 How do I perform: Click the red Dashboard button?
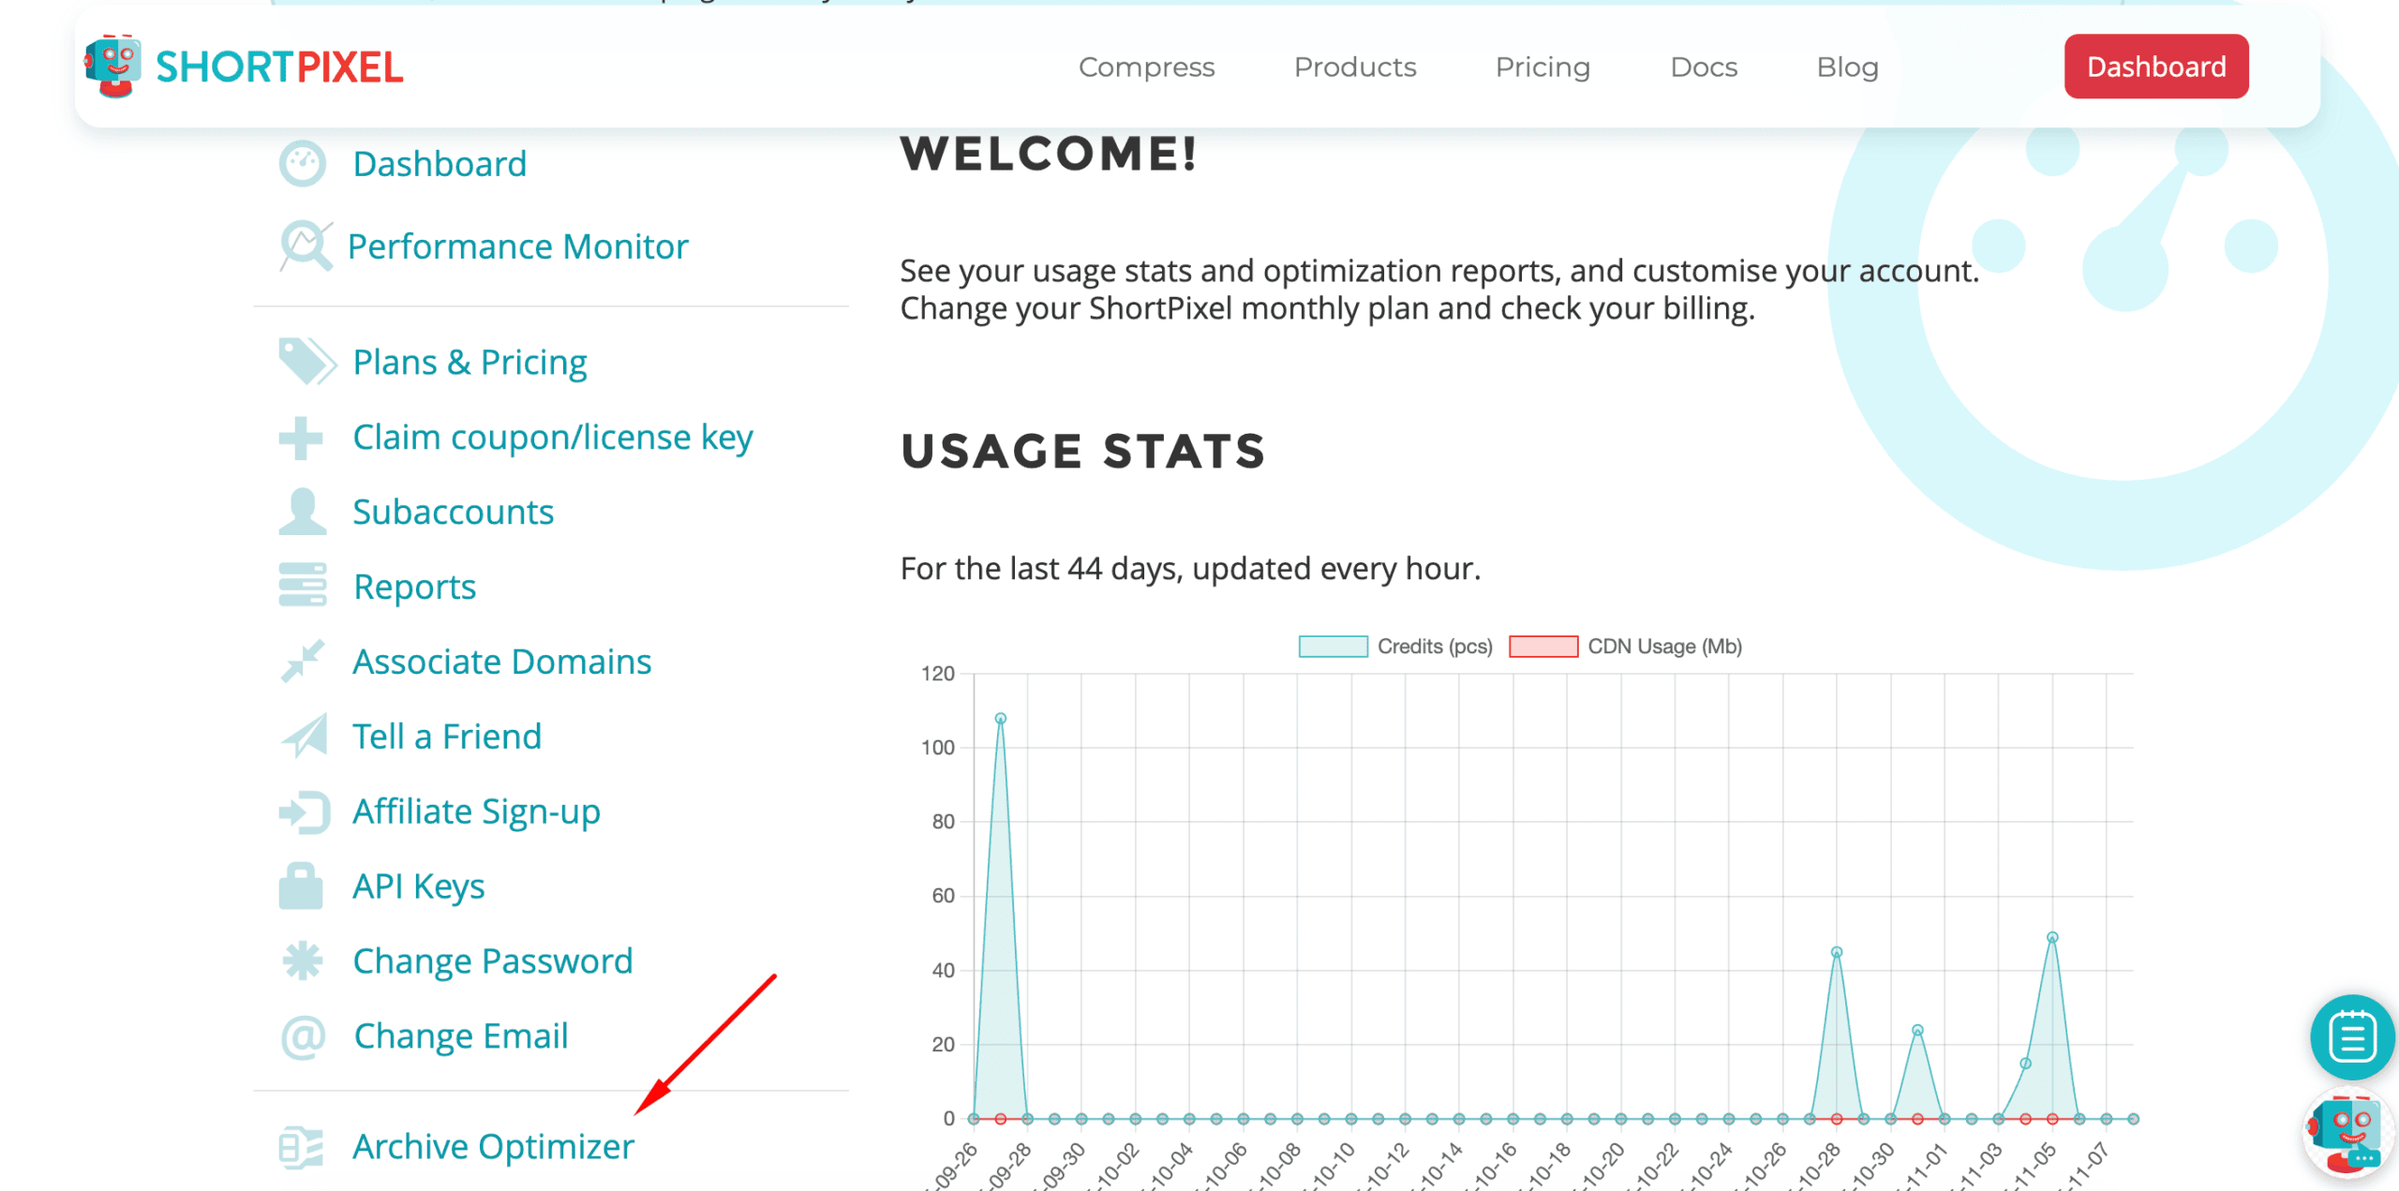(2155, 66)
